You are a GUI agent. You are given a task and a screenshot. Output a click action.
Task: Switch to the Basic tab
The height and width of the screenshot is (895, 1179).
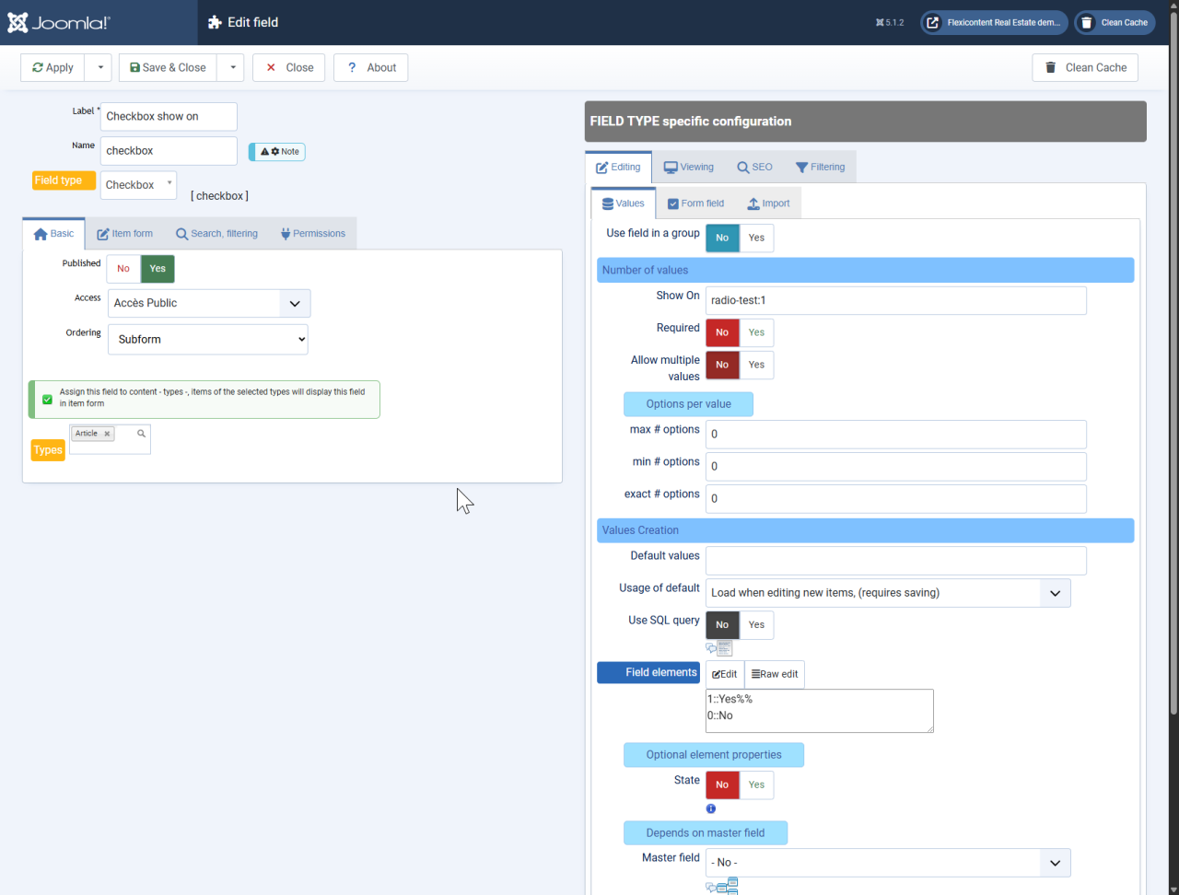tap(53, 234)
